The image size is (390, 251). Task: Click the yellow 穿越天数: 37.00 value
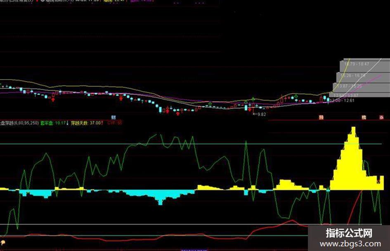85,123
